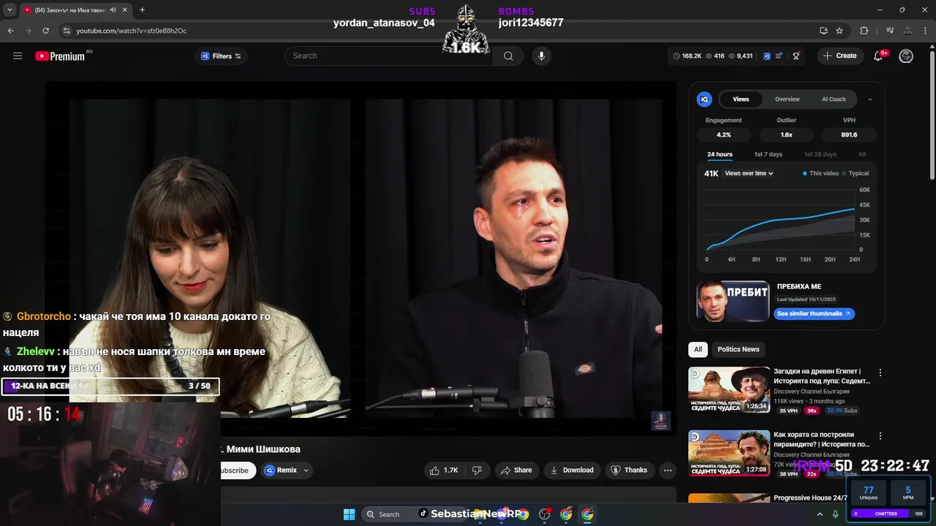Click the install app icon in address bar
The height and width of the screenshot is (526, 936).
tap(823, 31)
